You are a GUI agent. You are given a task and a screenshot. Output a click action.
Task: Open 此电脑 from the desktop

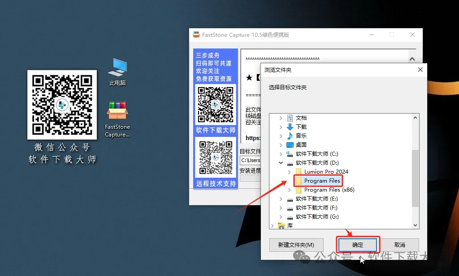117,68
